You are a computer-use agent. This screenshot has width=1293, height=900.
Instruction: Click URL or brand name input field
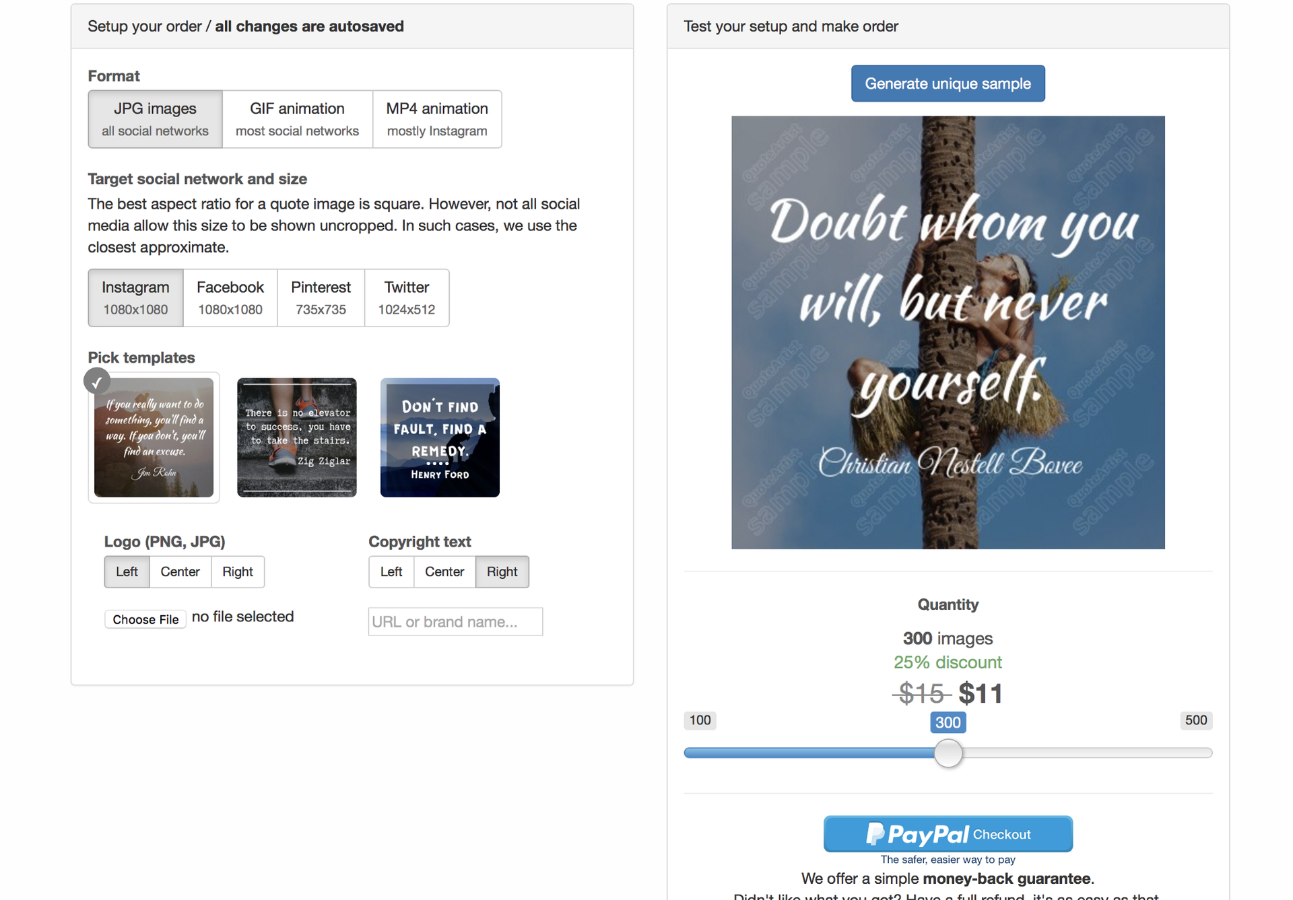pyautogui.click(x=456, y=621)
